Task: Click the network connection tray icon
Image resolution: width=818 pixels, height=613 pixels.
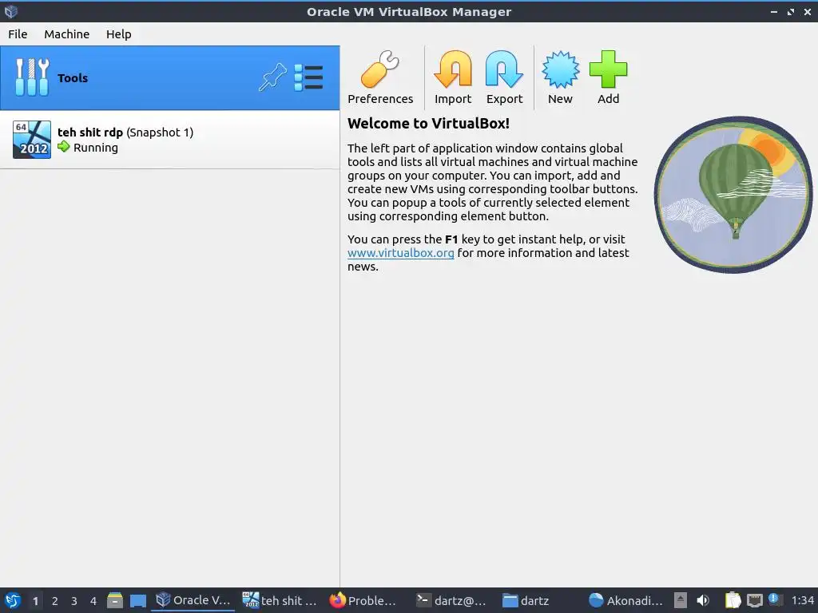Action: pos(754,600)
